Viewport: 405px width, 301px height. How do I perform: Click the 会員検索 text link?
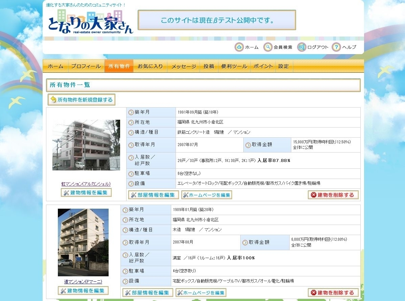[x=283, y=47]
